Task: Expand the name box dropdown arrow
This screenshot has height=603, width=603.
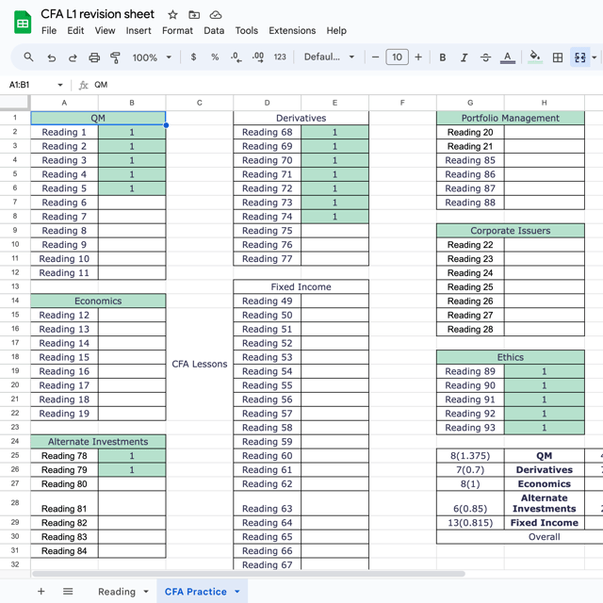Action: click(x=60, y=85)
